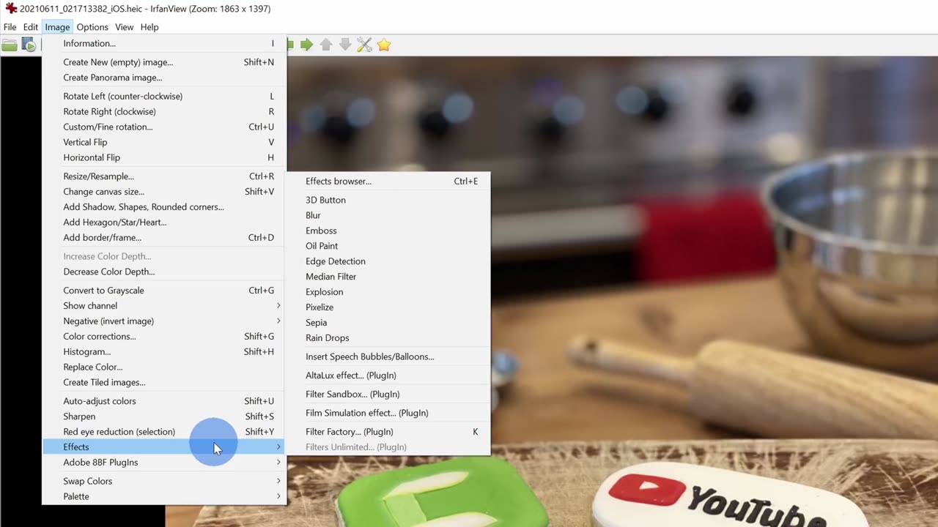Open Effects browser...

(x=388, y=182)
